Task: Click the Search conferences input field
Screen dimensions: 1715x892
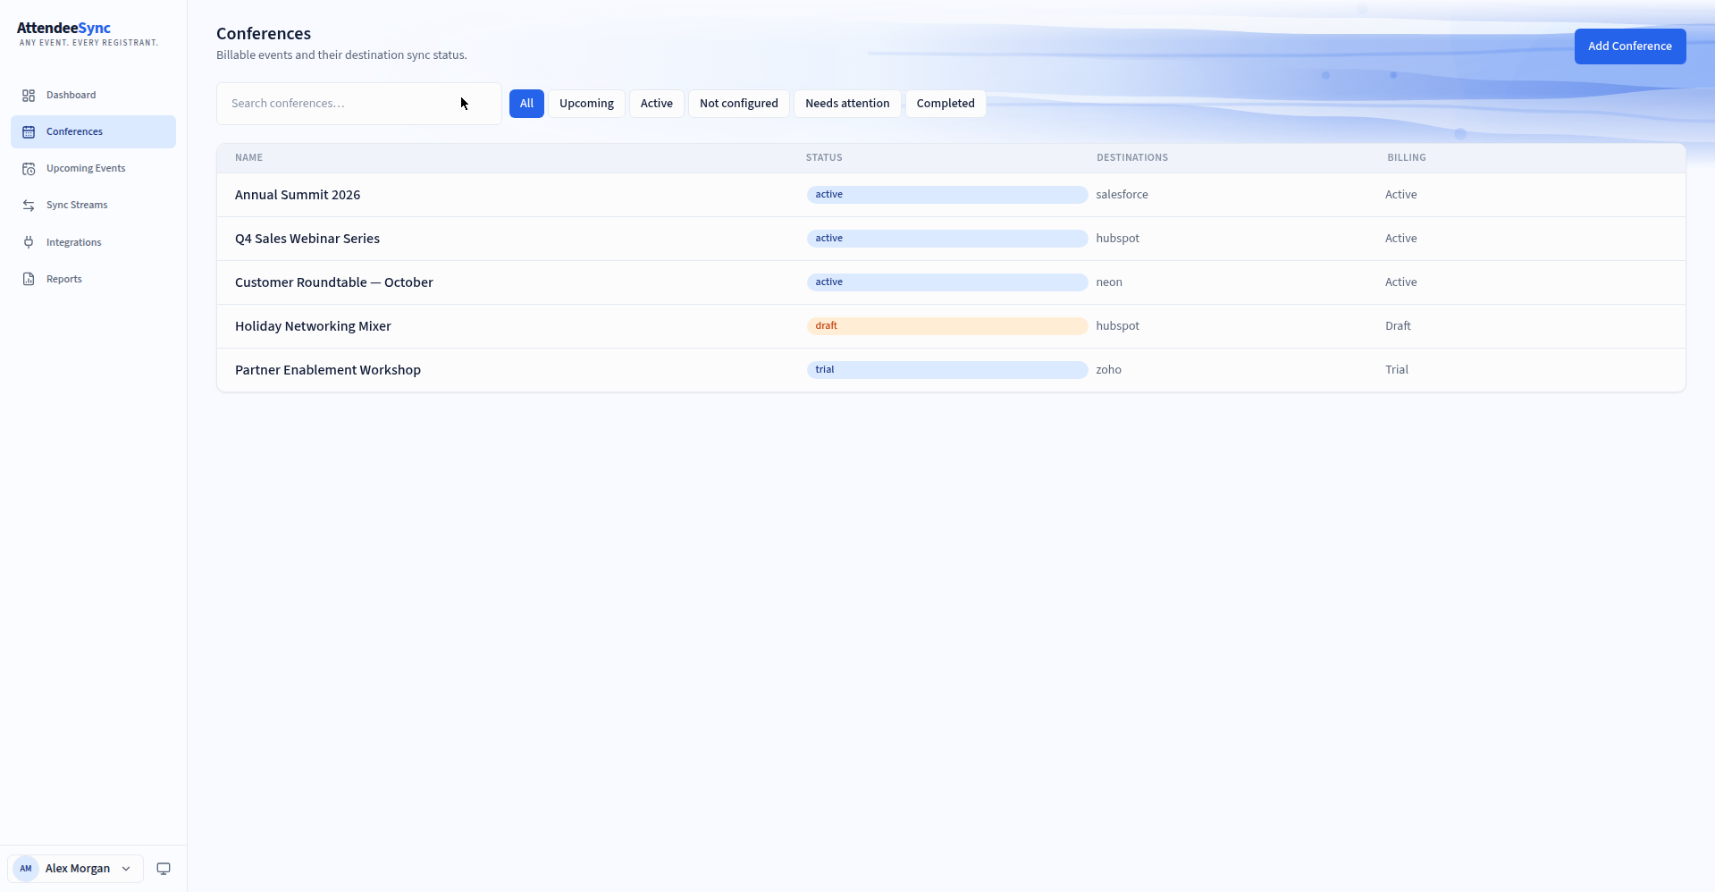Action: click(x=359, y=104)
